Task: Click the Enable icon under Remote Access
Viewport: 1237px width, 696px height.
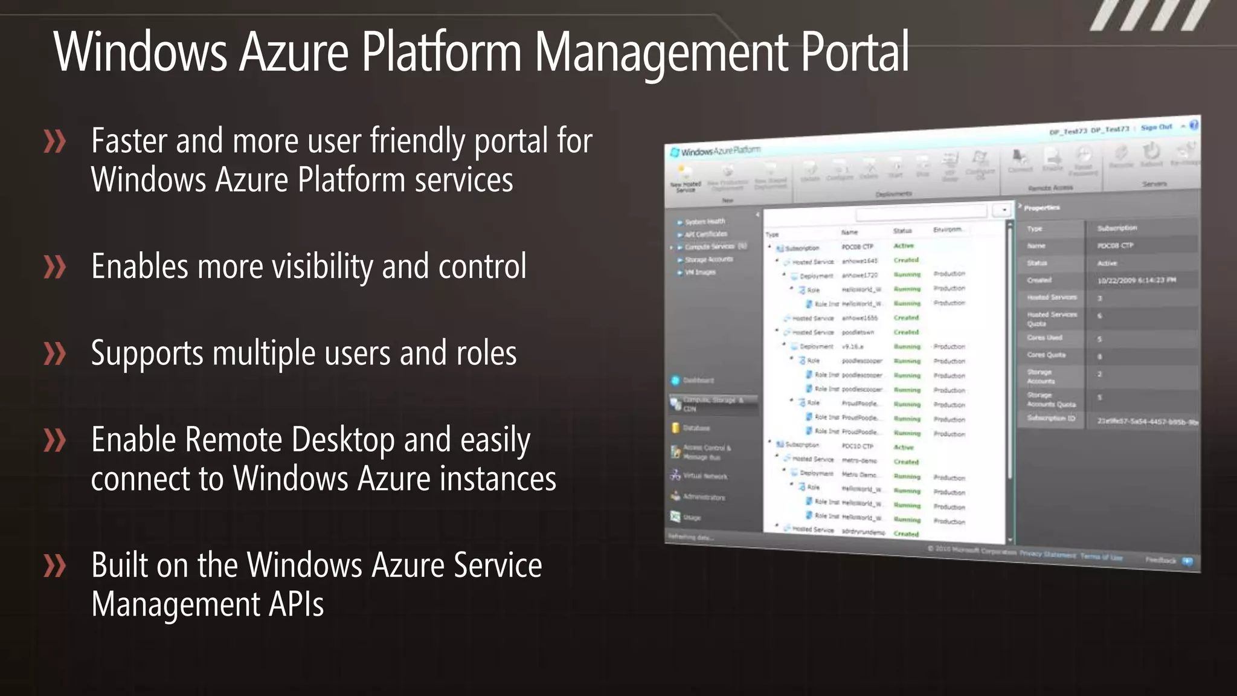Action: [1053, 156]
